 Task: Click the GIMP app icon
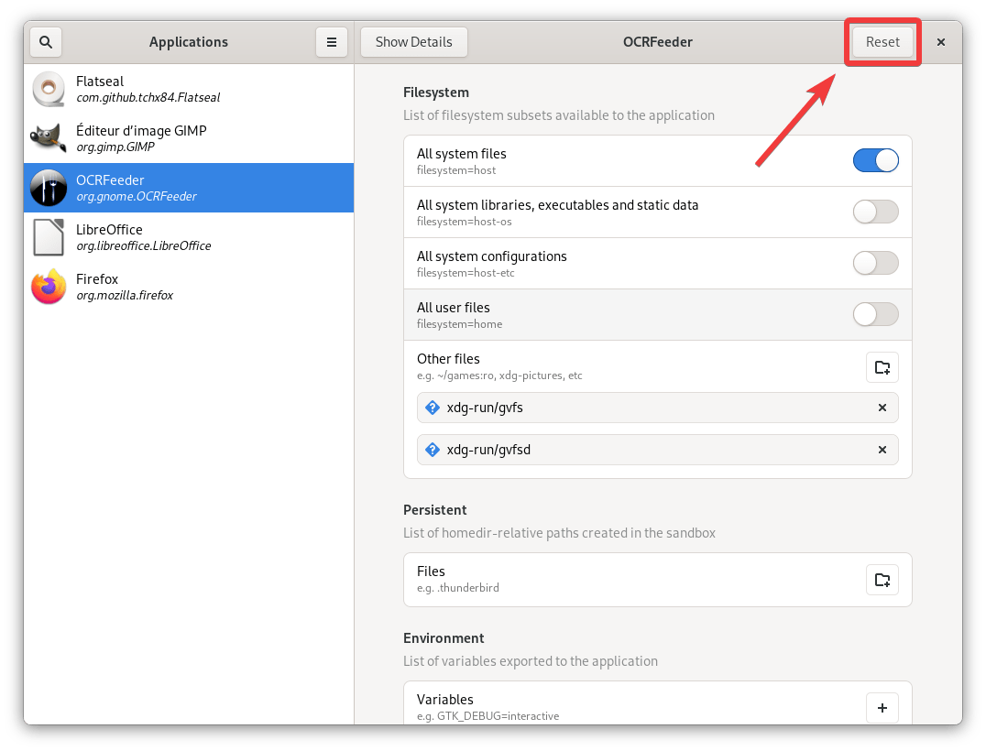click(49, 138)
